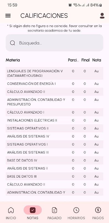
Task: Select the Final column header
Action: click(85, 60)
